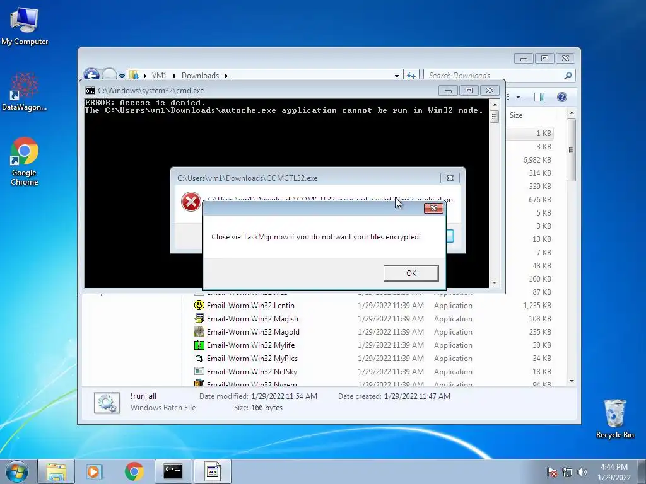
Task: Open My Computer desktop icon
Action: (25, 25)
